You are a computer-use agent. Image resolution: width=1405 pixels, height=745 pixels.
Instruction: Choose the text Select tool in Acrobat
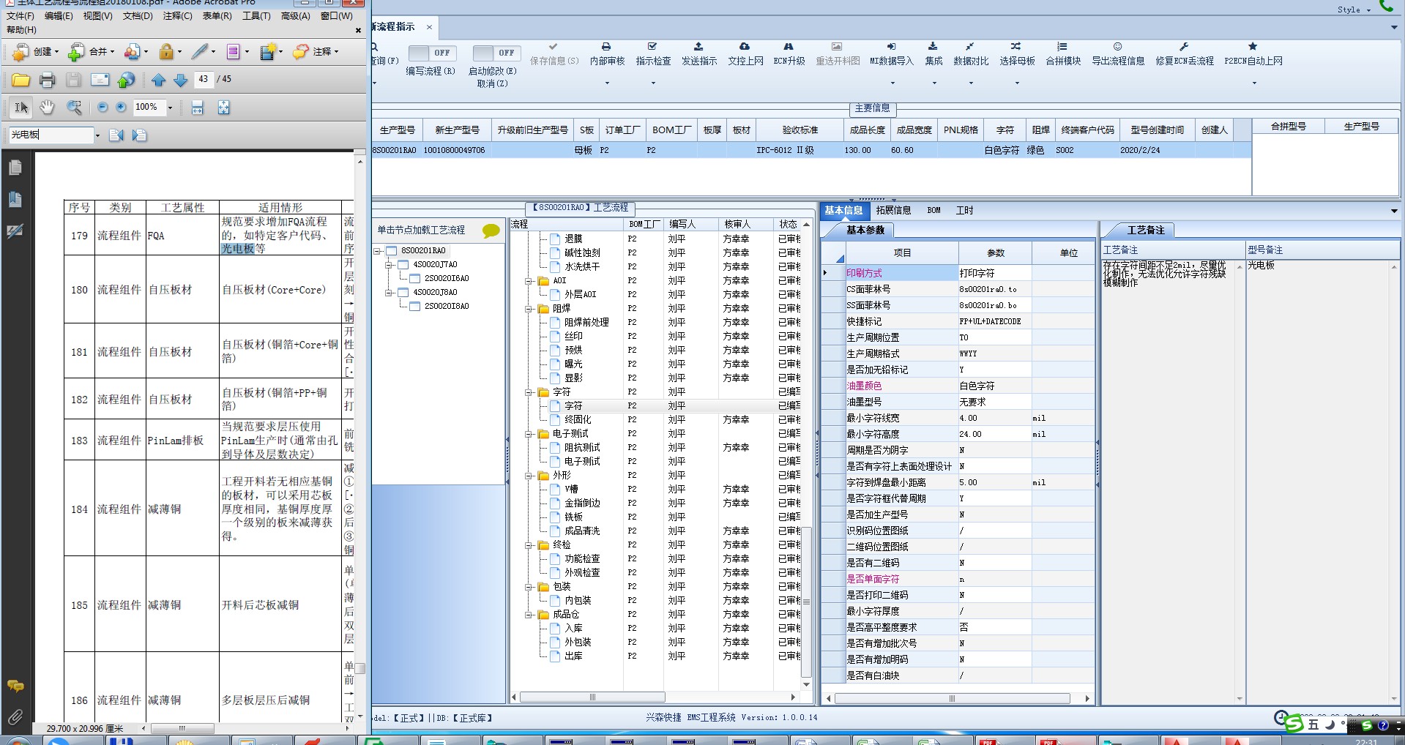click(x=21, y=108)
